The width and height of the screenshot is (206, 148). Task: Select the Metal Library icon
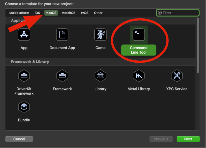139,76
